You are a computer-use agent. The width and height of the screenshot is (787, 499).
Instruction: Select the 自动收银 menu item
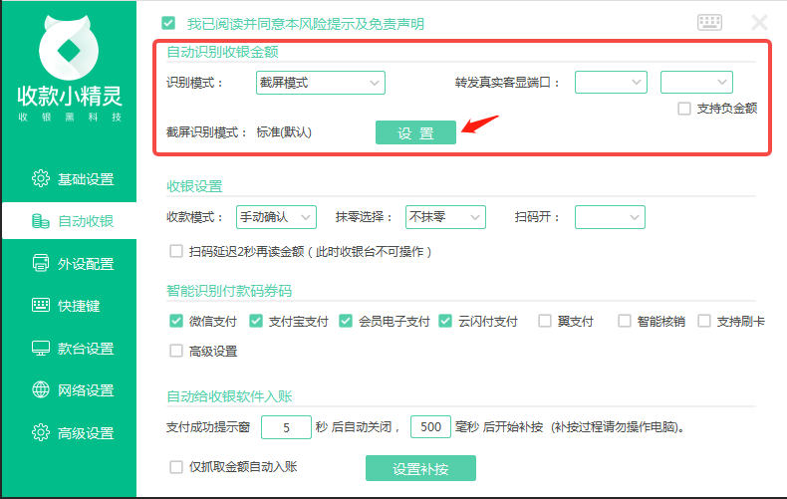click(x=70, y=221)
